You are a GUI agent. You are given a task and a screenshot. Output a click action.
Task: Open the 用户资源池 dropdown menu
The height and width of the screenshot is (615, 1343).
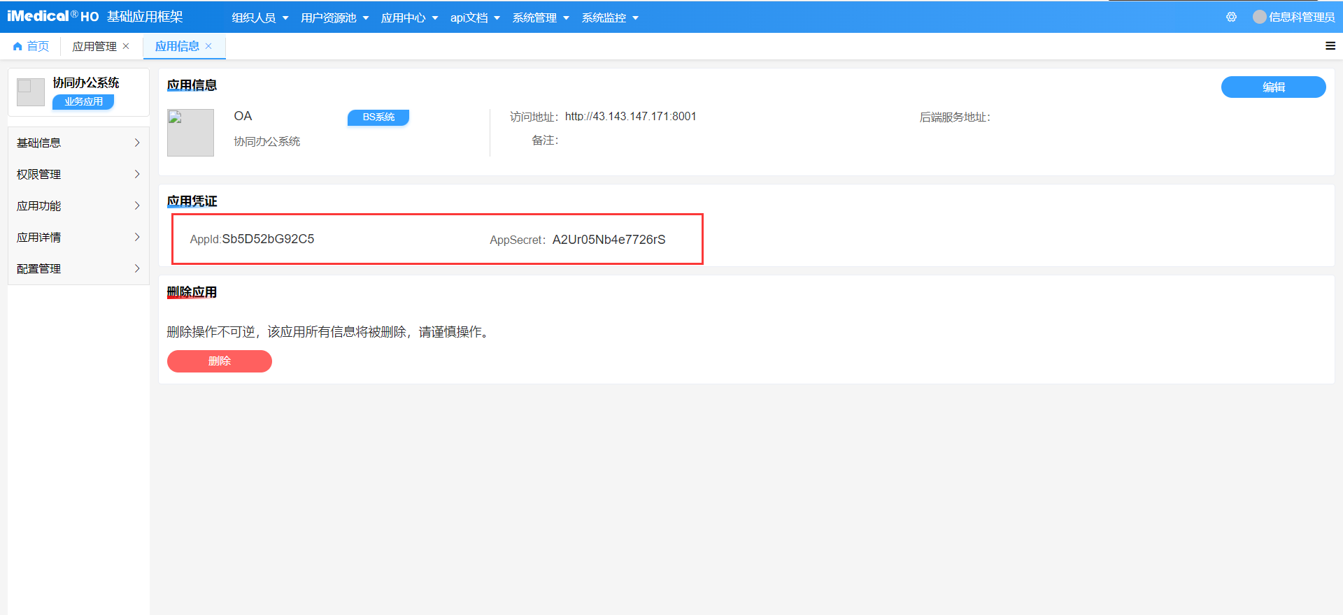pyautogui.click(x=334, y=17)
